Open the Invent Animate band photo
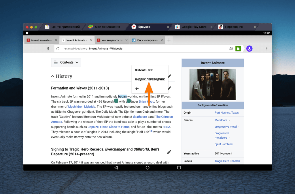 click(x=213, y=84)
